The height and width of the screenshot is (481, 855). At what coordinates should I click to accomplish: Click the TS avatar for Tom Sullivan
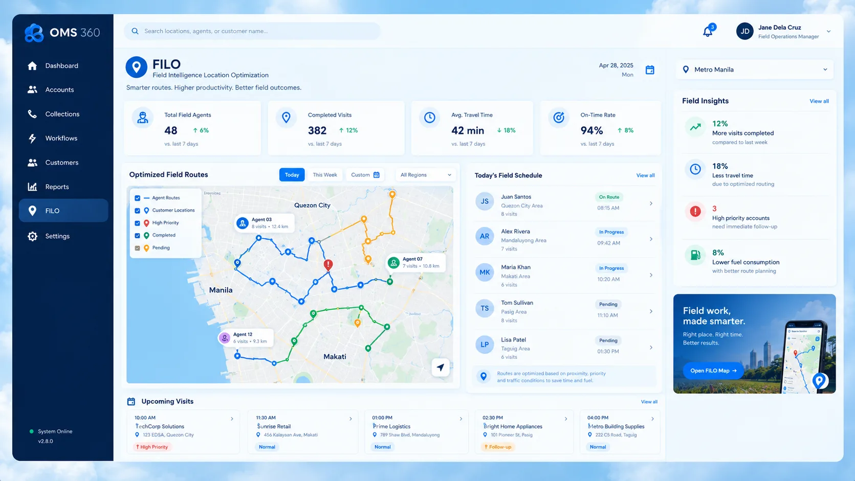tap(485, 308)
